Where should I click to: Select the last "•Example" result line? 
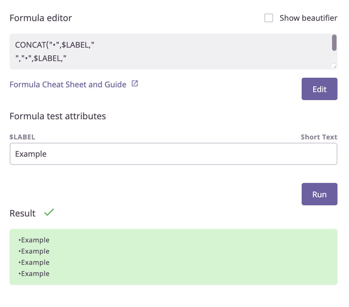(x=34, y=274)
